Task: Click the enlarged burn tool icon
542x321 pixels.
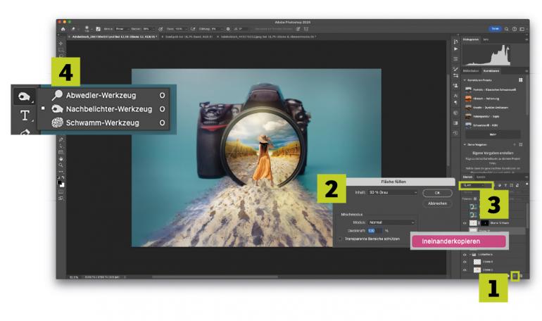Action: click(x=25, y=96)
